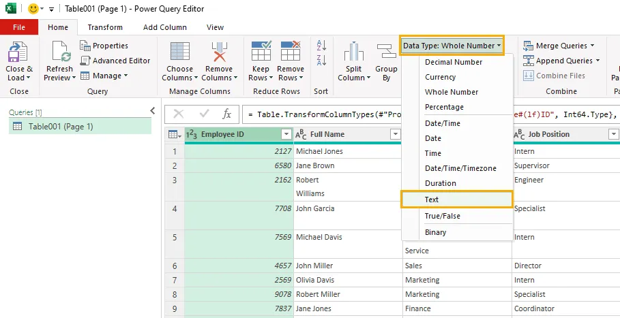This screenshot has width=620, height=318.
Task: Choose Binary data type
Action: pyautogui.click(x=435, y=232)
